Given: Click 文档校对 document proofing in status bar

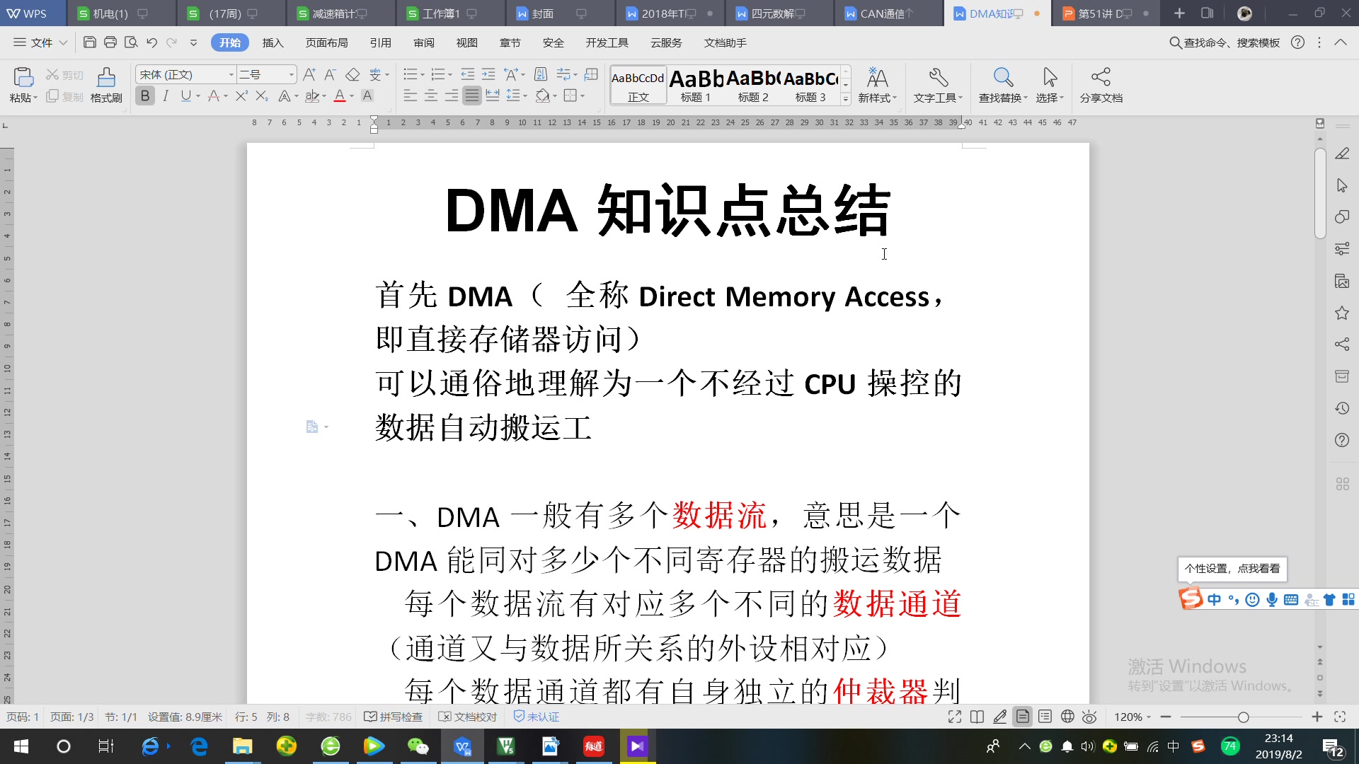Looking at the screenshot, I should click(x=468, y=717).
